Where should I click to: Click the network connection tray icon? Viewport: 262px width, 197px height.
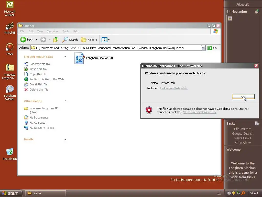(238, 193)
